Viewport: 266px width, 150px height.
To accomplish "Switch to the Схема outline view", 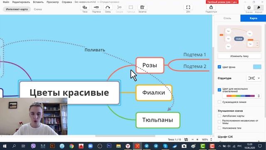I will click(38, 9).
